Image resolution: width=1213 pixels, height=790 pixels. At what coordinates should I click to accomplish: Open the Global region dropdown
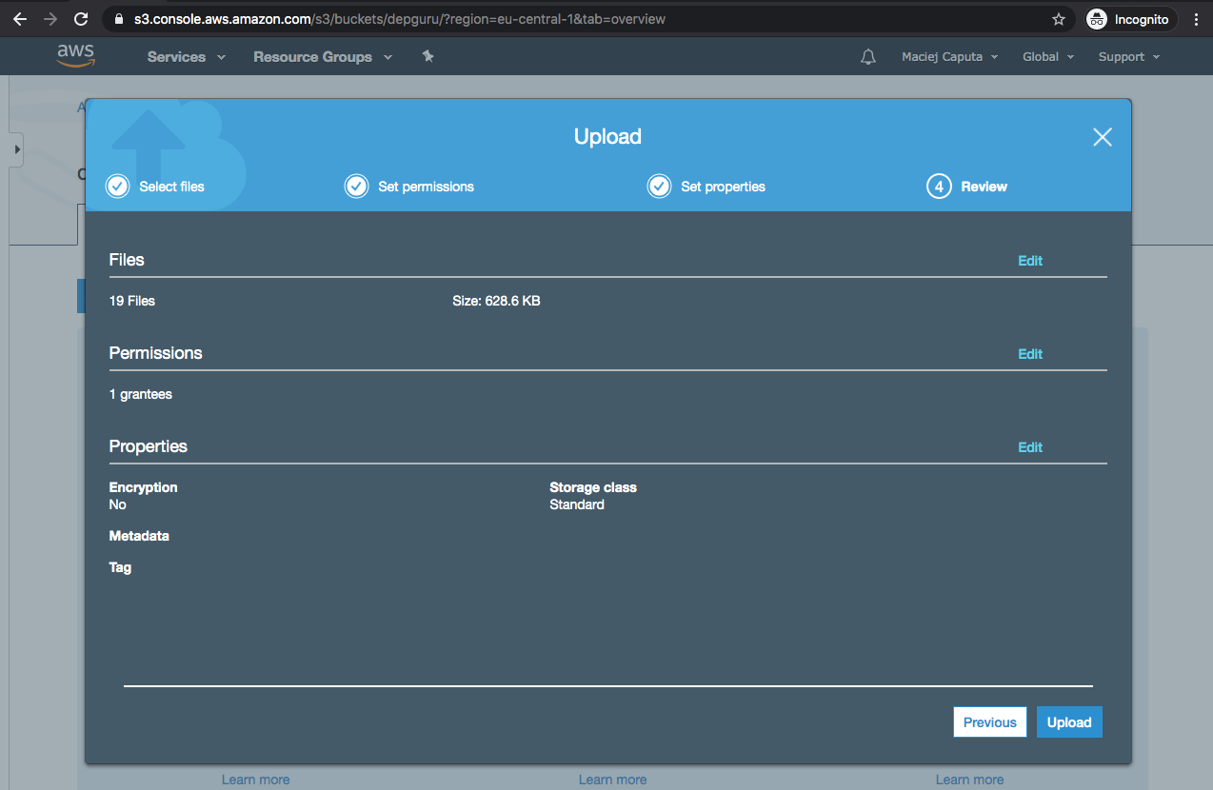[x=1047, y=57]
